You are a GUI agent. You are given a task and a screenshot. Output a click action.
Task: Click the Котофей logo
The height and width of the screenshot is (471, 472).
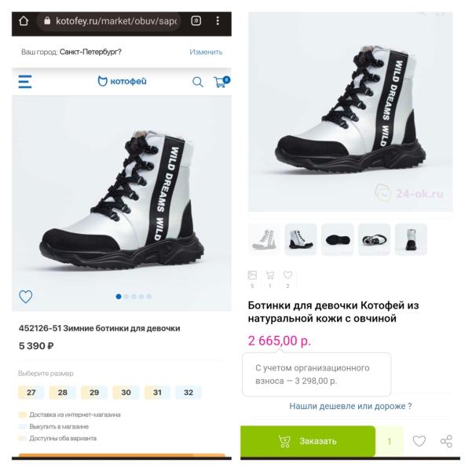coord(122,81)
